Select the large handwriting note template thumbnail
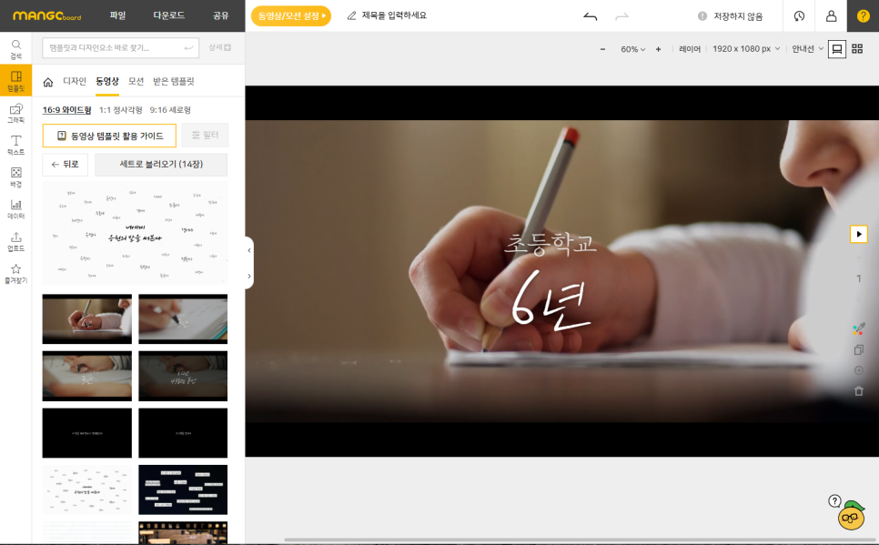The image size is (879, 545). (x=135, y=232)
